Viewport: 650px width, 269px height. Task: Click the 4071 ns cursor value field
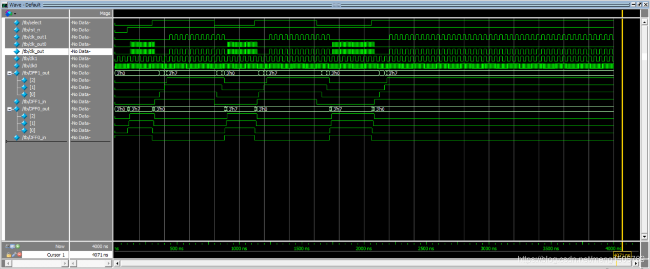[91, 255]
